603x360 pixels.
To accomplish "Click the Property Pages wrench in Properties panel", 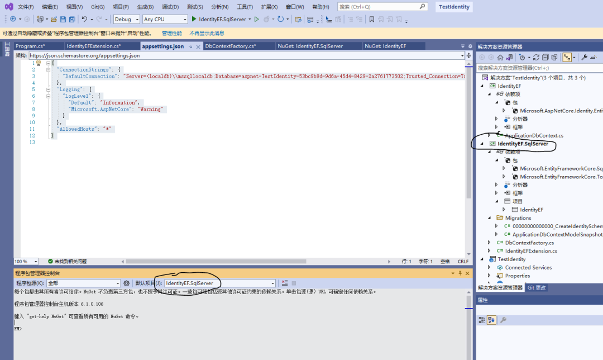I will point(503,320).
